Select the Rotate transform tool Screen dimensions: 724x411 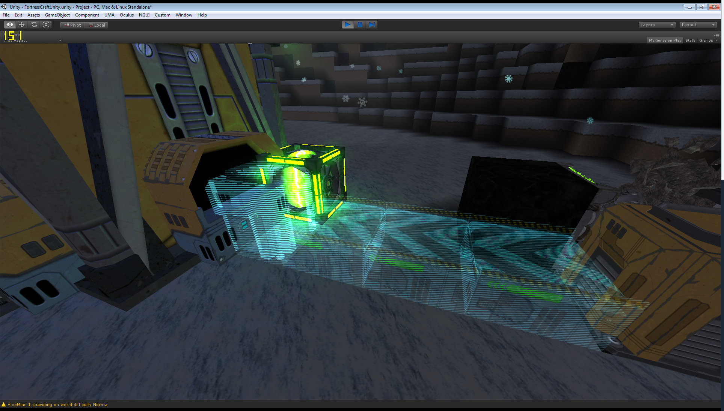(x=34, y=25)
